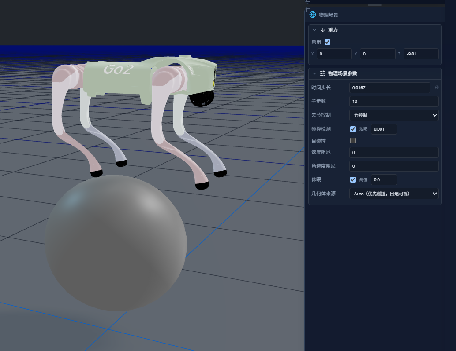The width and height of the screenshot is (456, 351).
Task: Click the gravity Z field showing -9.81
Action: [x=421, y=54]
